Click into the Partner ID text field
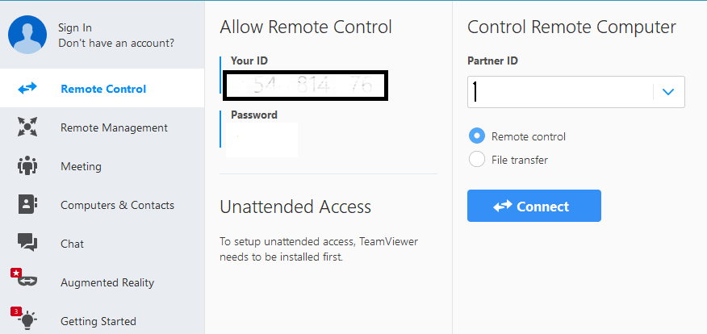 click(561, 92)
